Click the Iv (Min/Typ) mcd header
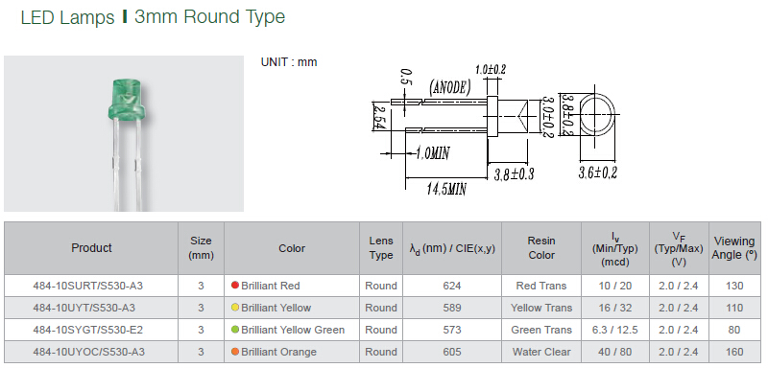The width and height of the screenshot is (768, 368). [615, 248]
